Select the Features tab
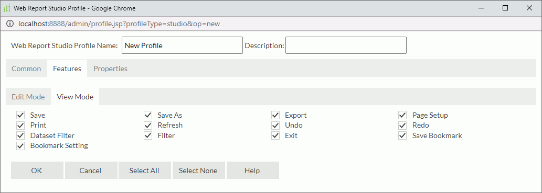Screen dimensions: 542x193 click(x=67, y=69)
